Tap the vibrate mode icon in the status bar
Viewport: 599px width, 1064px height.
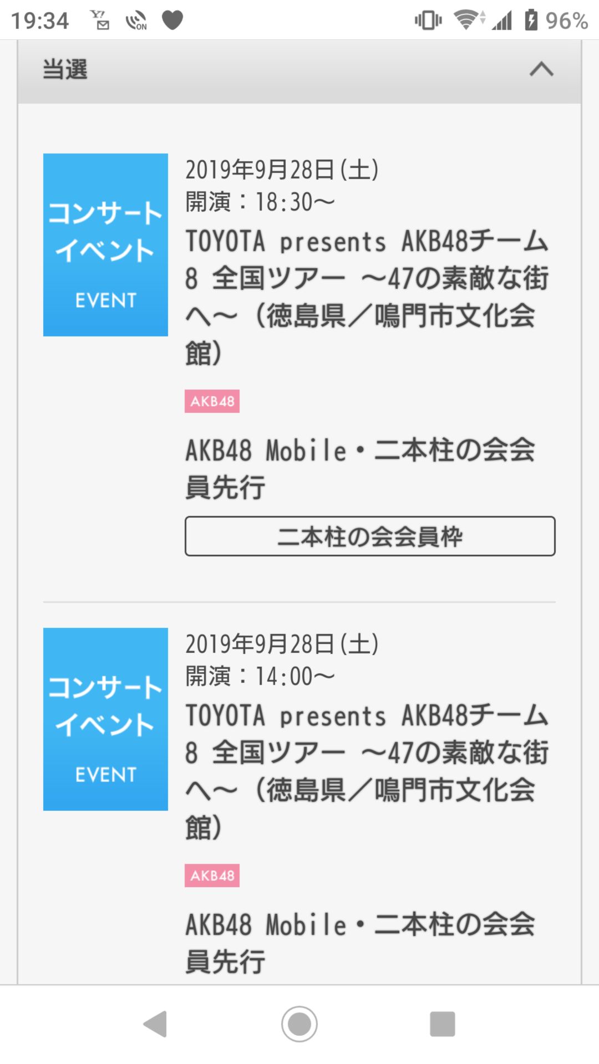(428, 21)
